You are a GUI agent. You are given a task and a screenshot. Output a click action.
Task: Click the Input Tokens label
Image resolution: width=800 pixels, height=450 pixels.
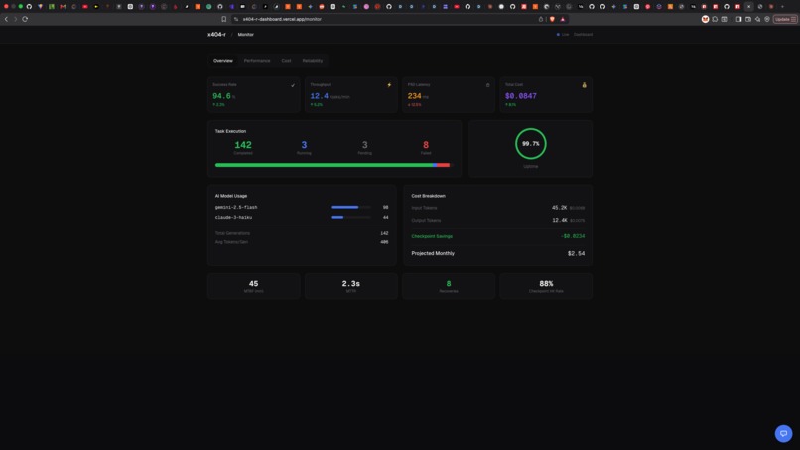[424, 208]
